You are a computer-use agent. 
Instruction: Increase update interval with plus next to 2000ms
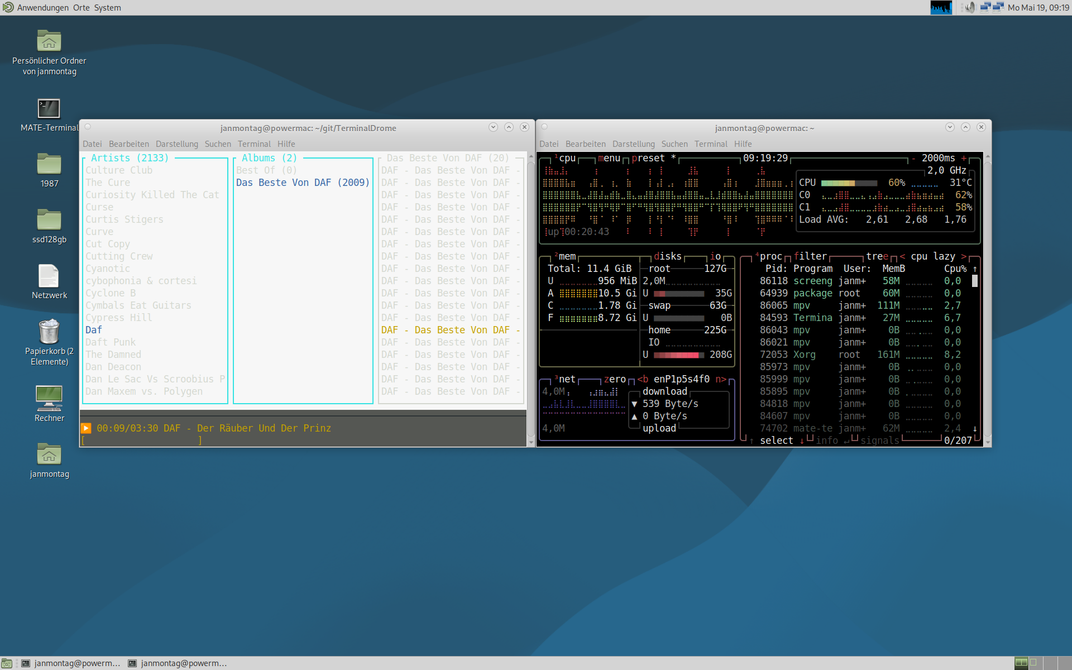pyautogui.click(x=964, y=159)
